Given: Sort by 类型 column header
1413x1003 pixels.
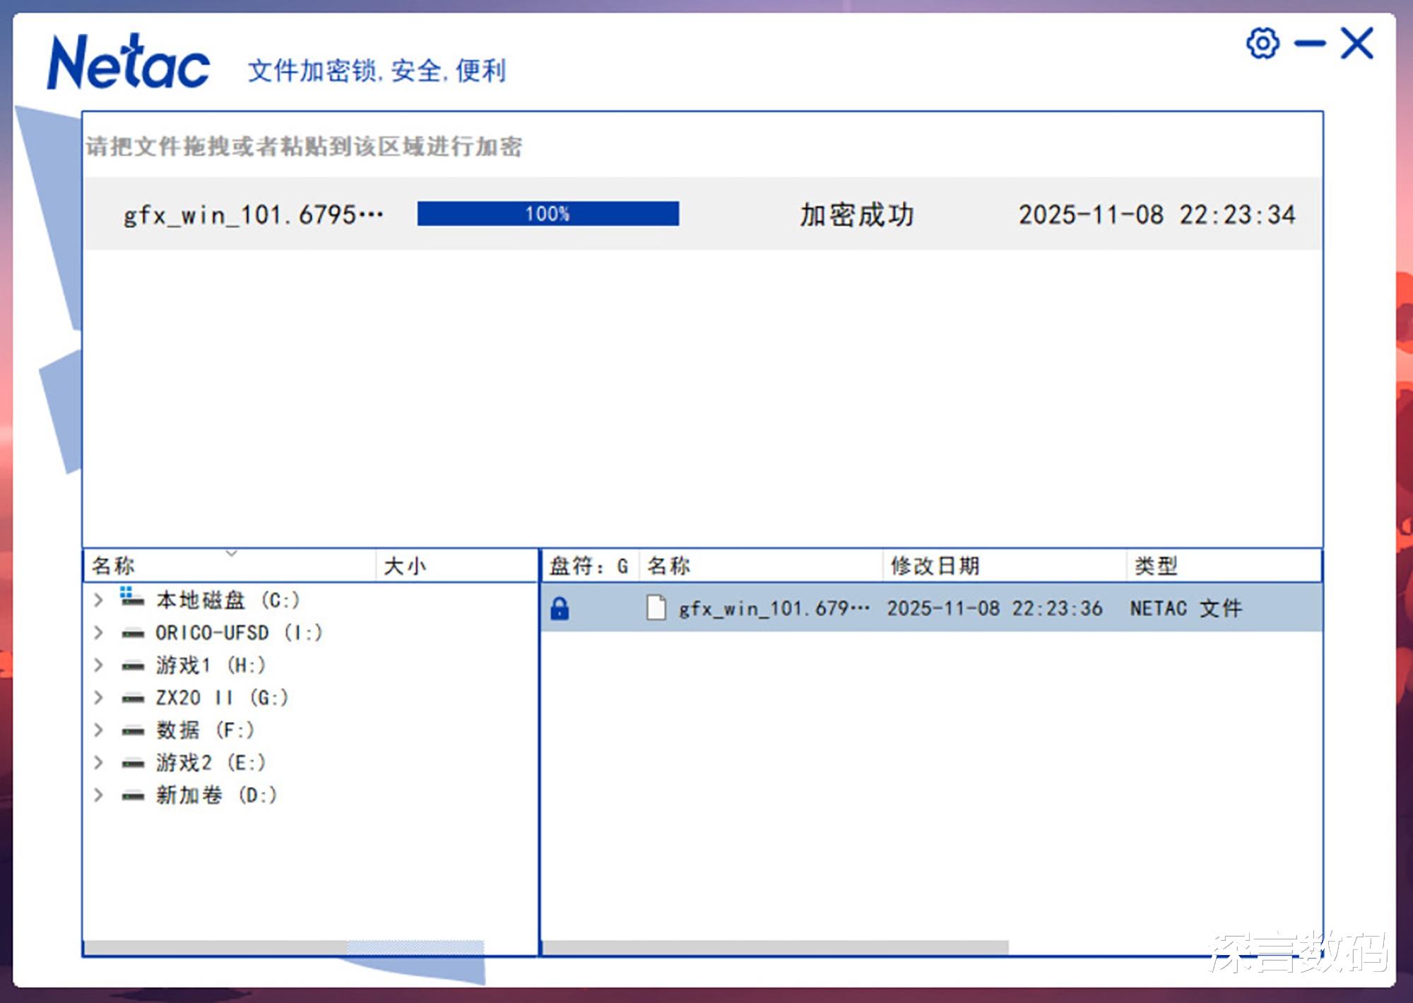Looking at the screenshot, I should pyautogui.click(x=1156, y=566).
